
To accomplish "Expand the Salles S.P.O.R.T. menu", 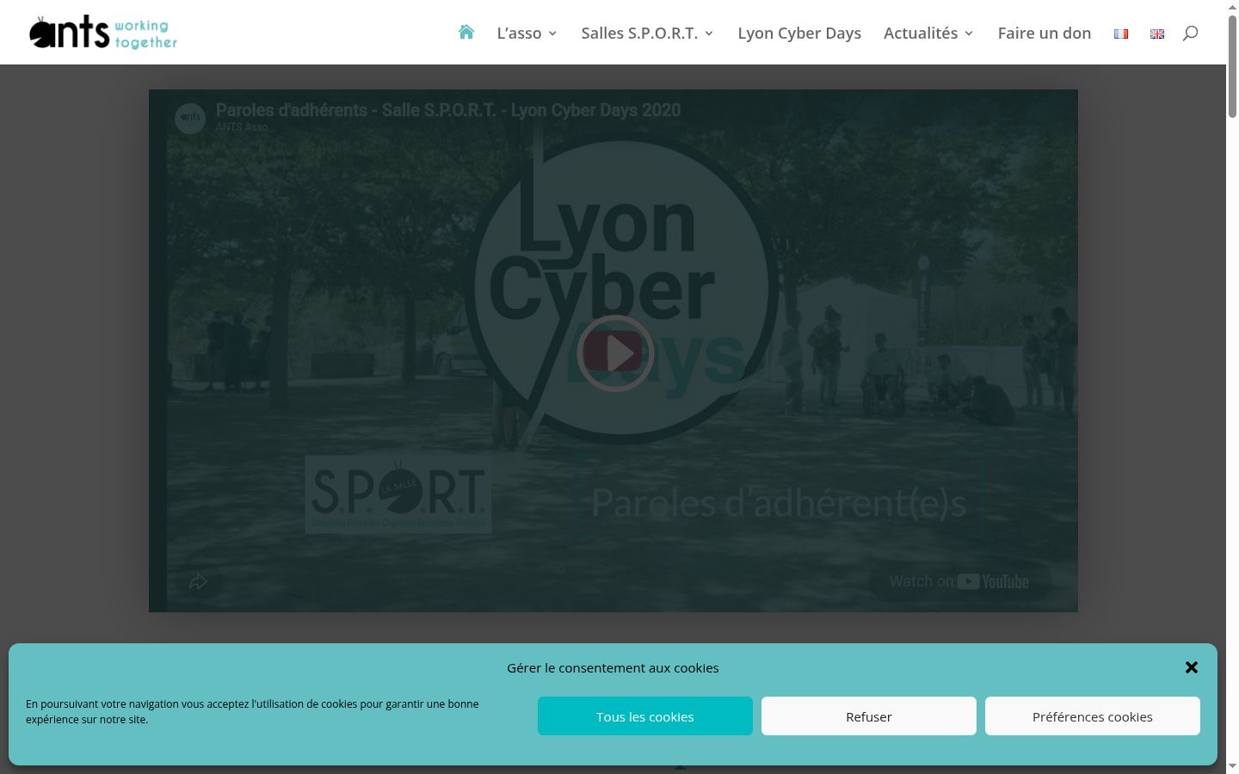I will tap(647, 33).
